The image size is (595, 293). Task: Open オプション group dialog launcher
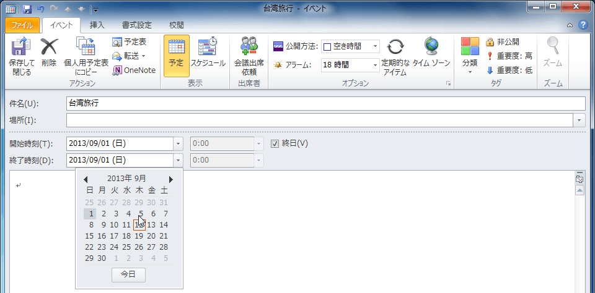point(448,83)
